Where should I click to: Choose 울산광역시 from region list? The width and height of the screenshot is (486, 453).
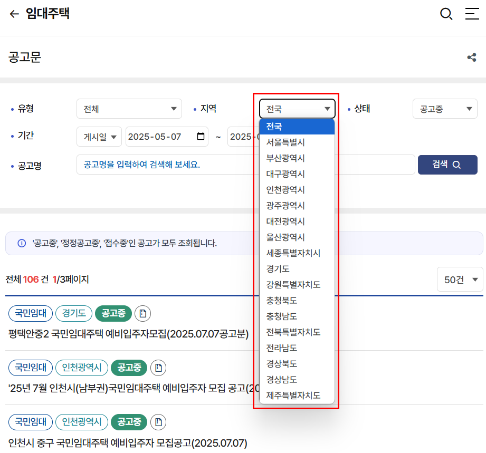click(297, 237)
